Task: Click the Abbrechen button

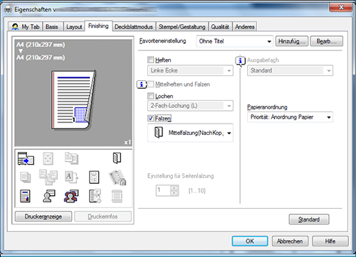Action: (290, 241)
